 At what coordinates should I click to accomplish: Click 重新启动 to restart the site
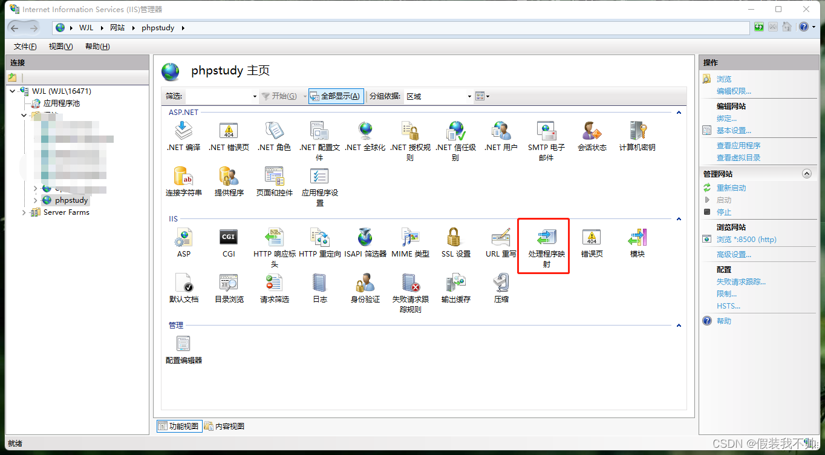(731, 188)
